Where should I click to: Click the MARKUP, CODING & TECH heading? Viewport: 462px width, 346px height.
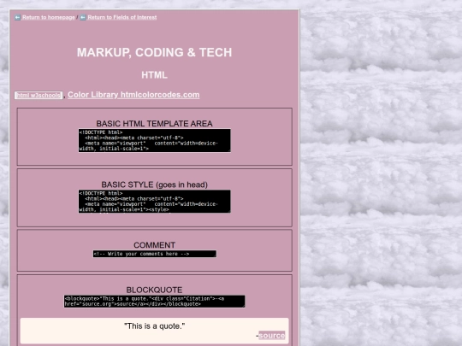pos(154,52)
